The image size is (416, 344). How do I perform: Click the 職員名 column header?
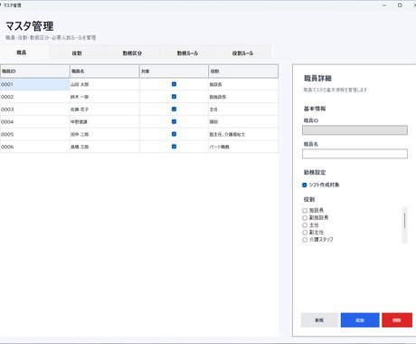click(x=104, y=72)
